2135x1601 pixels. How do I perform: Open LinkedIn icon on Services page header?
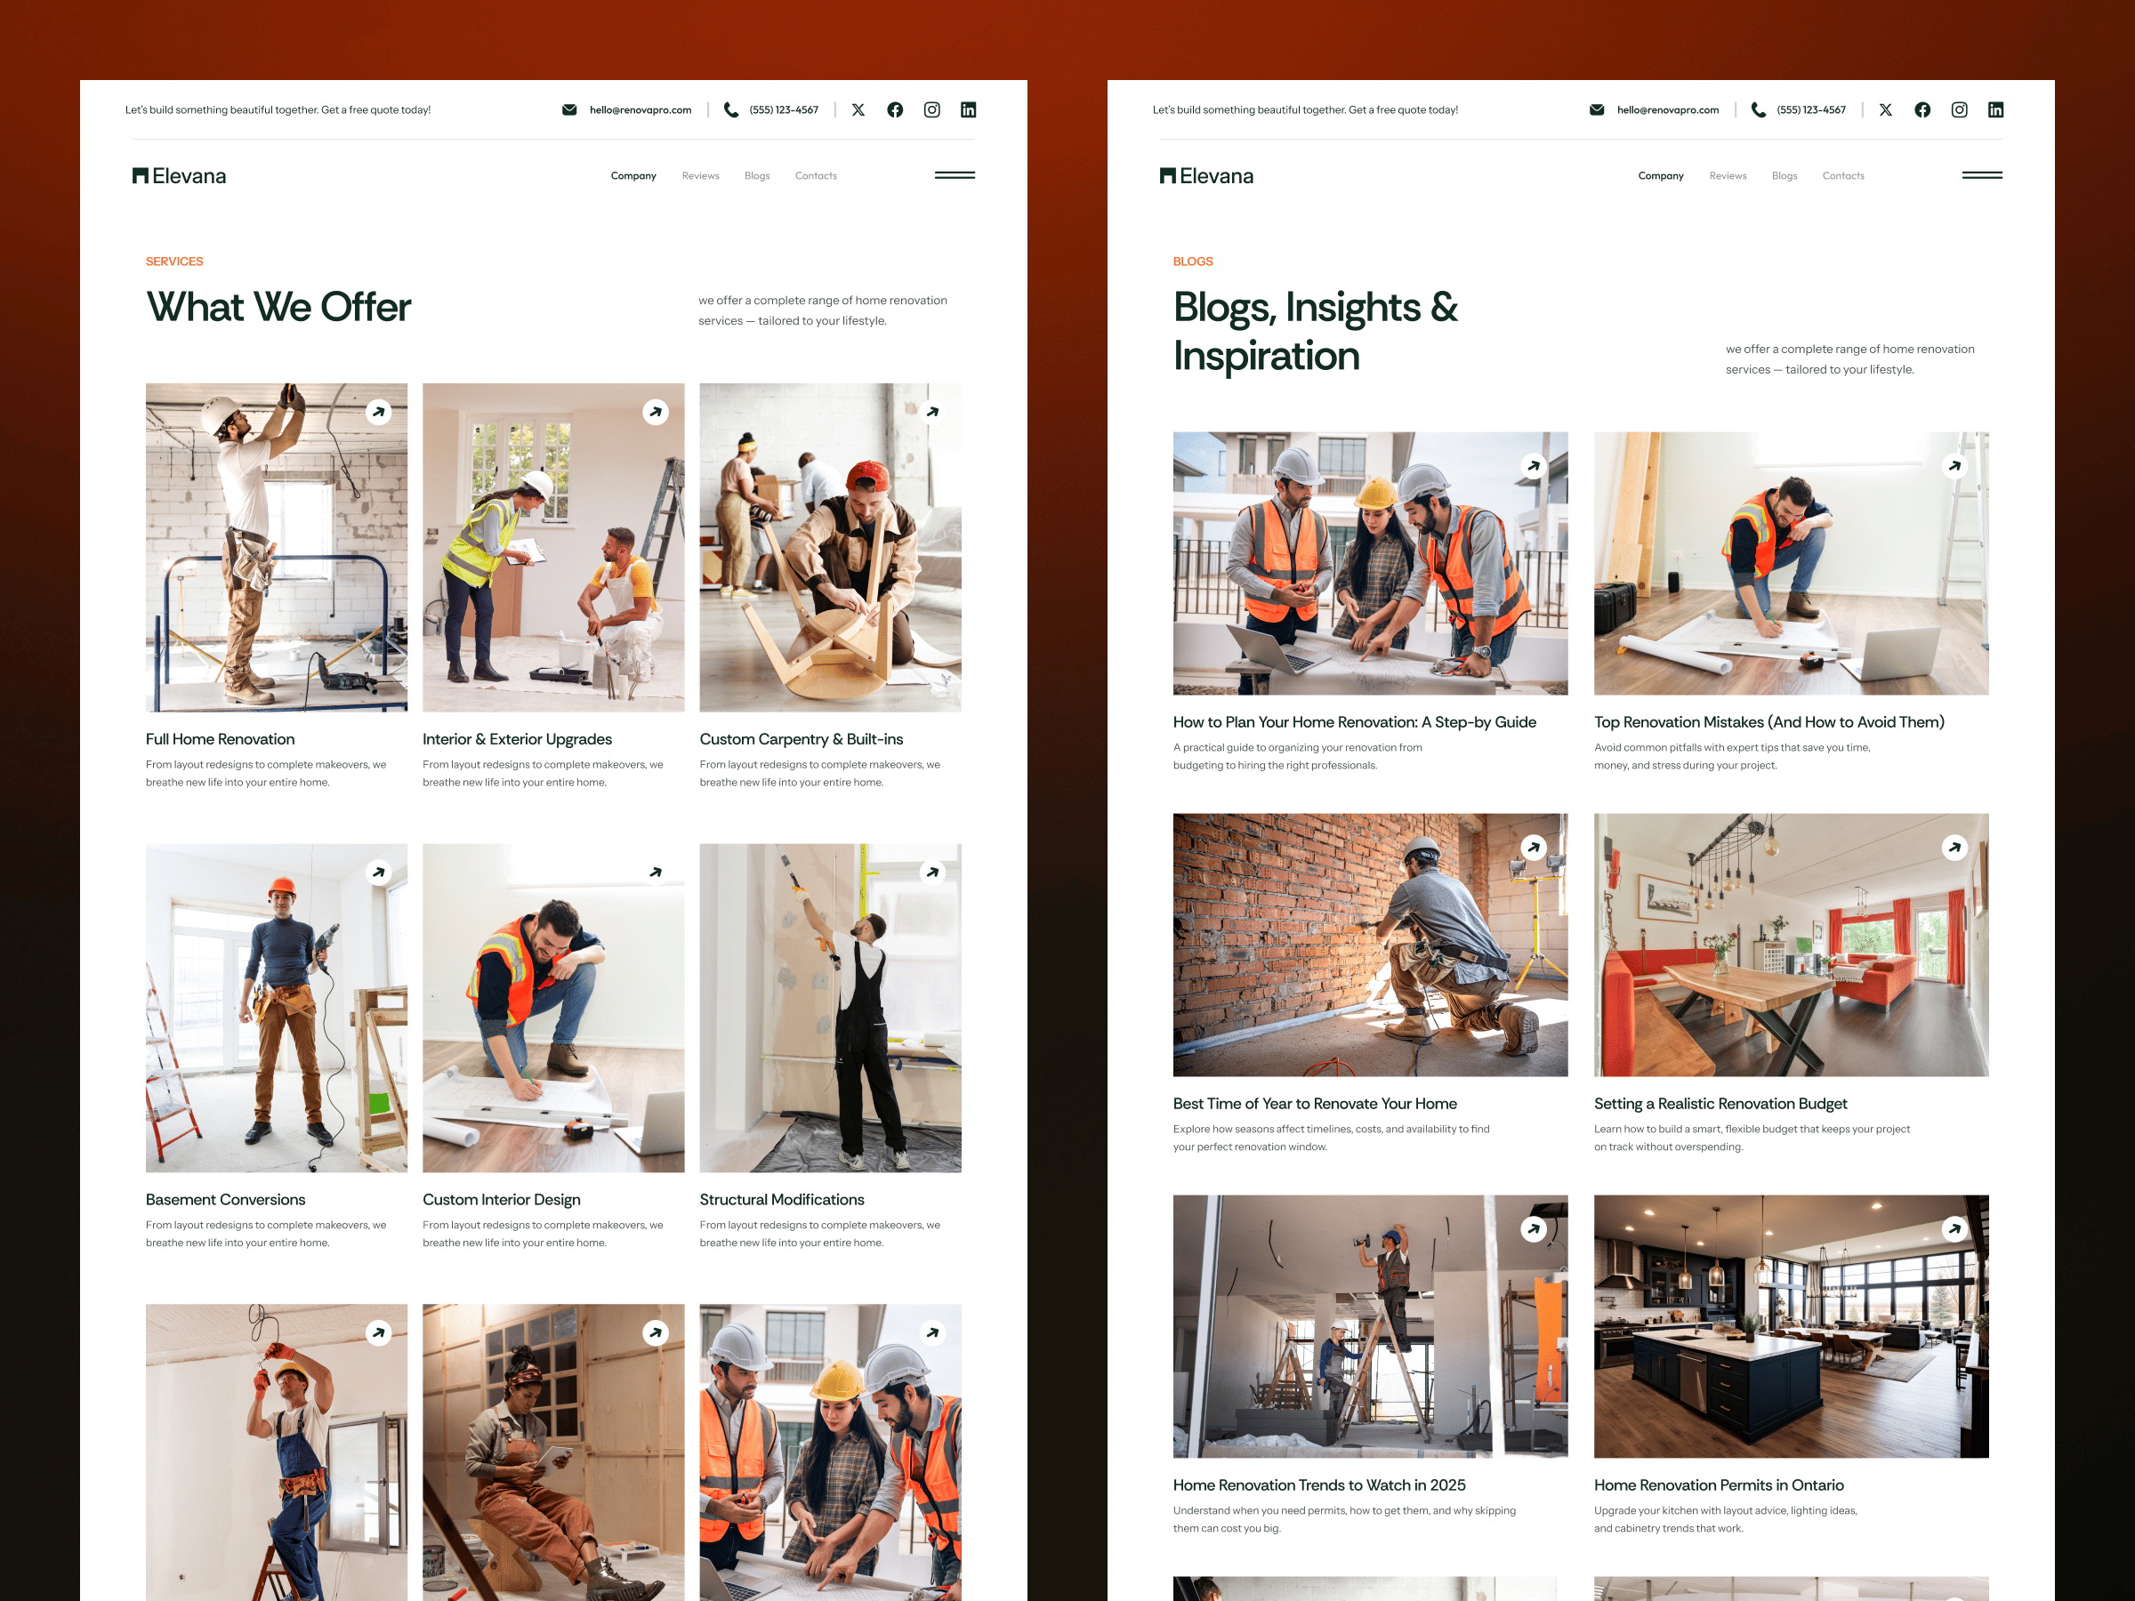click(x=968, y=110)
